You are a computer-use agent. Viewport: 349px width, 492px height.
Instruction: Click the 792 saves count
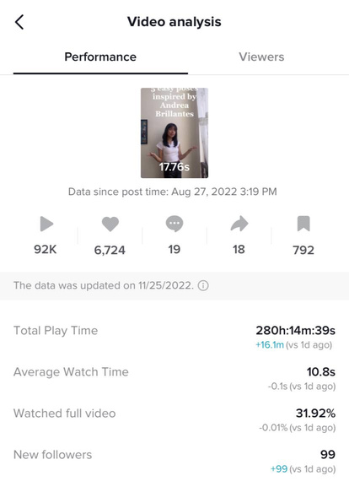point(303,250)
